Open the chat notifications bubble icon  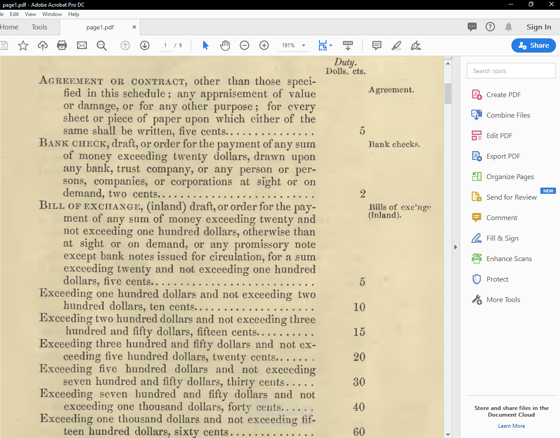pos(472,27)
